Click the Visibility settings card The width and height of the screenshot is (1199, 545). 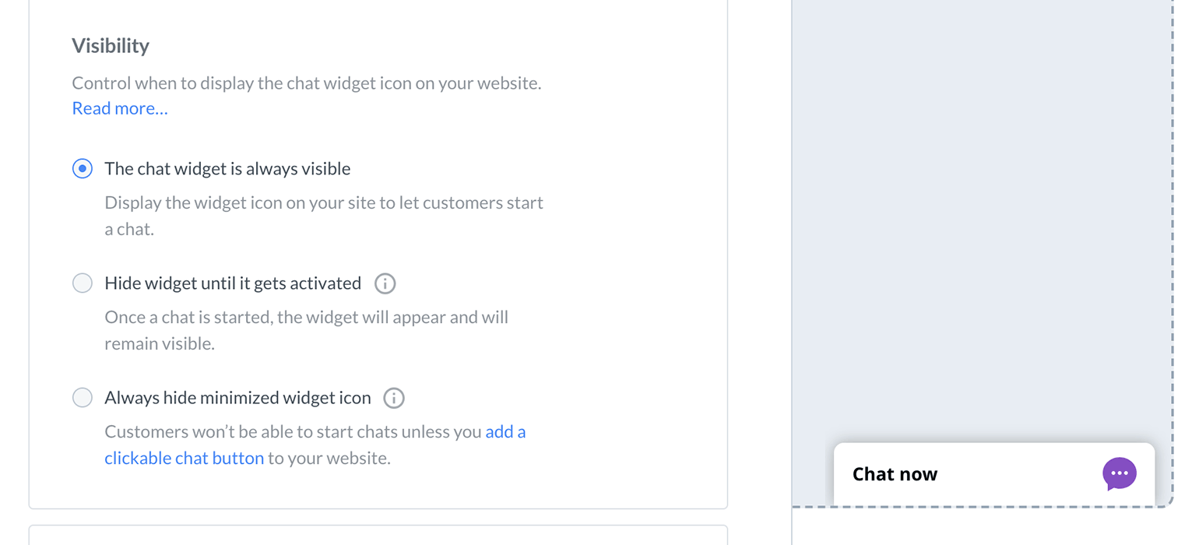[378, 257]
